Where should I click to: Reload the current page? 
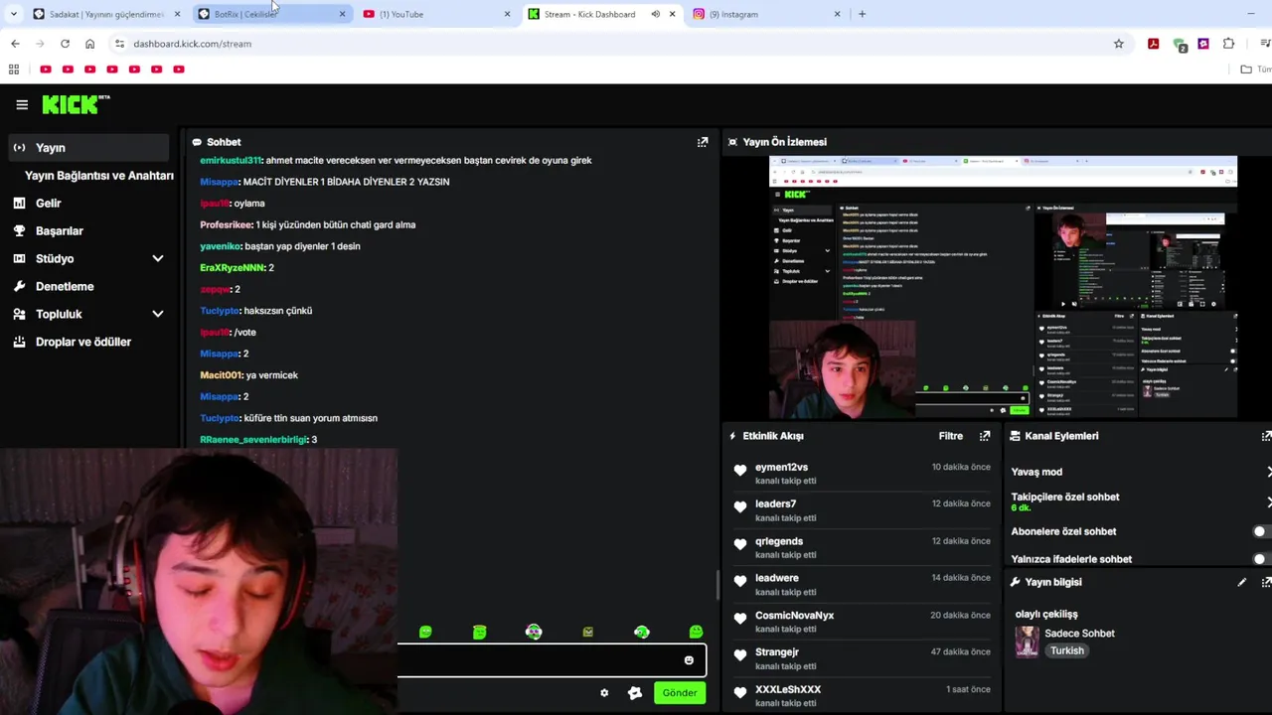65,44
